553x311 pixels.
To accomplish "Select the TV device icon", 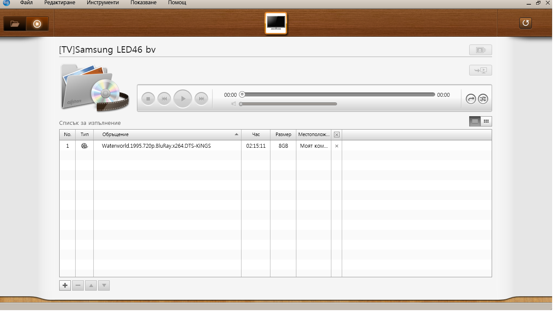I will coord(276,23).
